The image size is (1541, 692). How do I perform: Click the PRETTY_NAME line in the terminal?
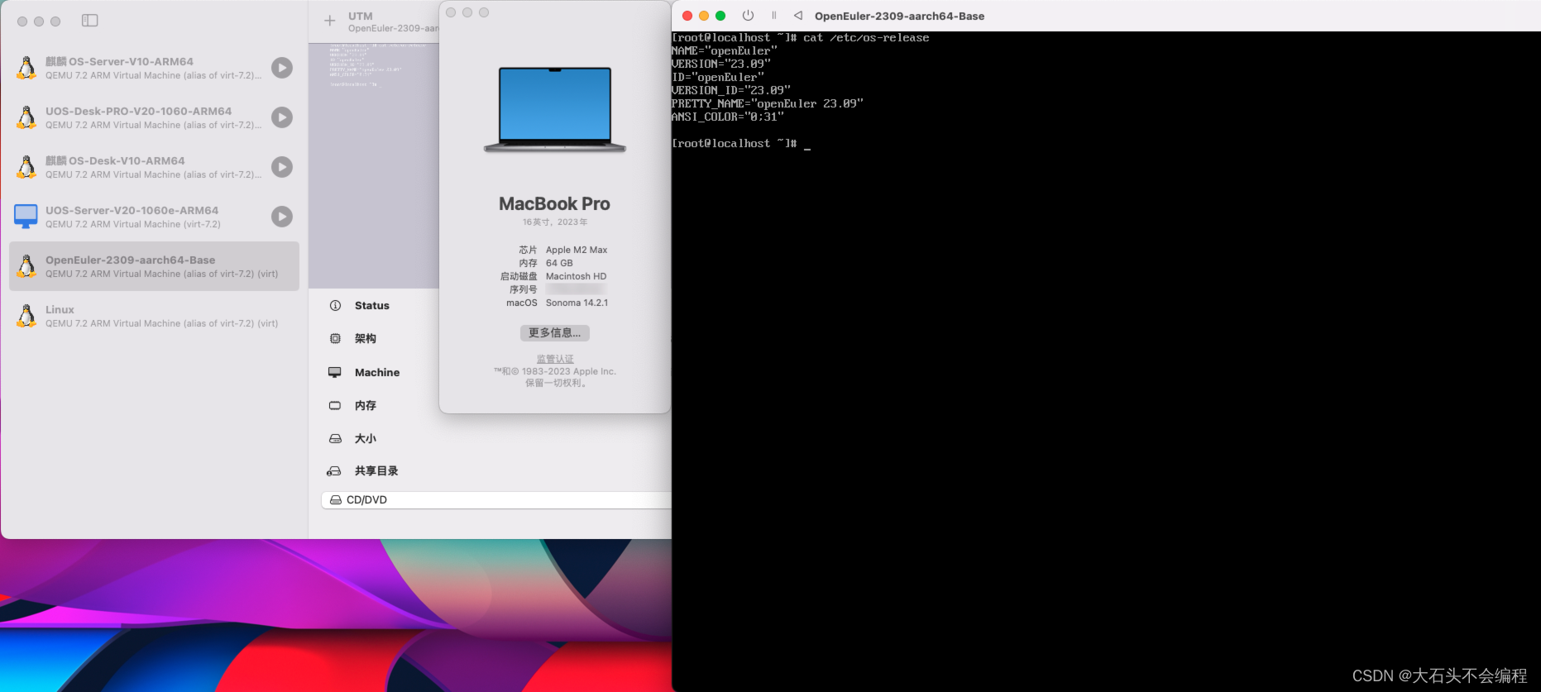768,103
